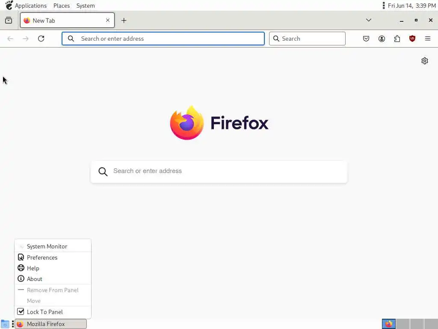This screenshot has width=438, height=329.
Task: Click show desktop icon in bottom panel
Action: [x=5, y=324]
